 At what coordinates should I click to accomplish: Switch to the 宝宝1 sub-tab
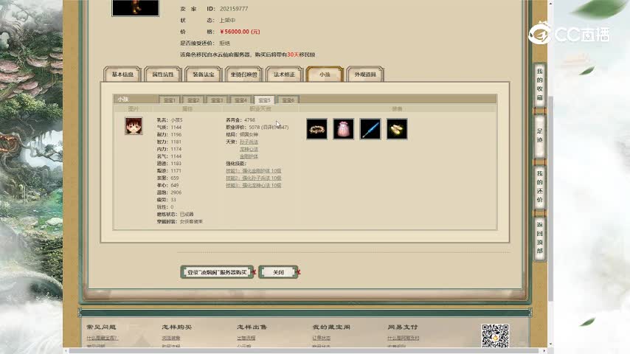pyautogui.click(x=170, y=100)
